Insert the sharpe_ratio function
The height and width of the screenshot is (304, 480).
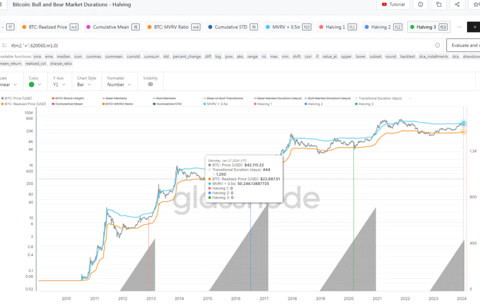[61, 64]
